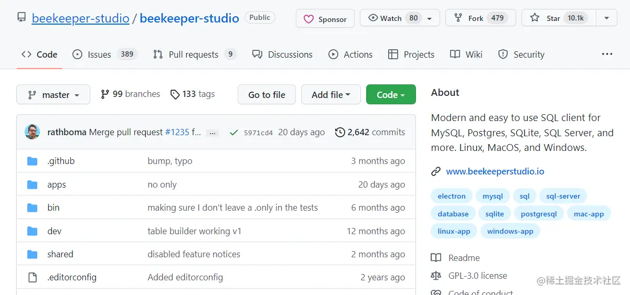630x295 pixels.
Task: Open the Wiki tab
Action: pos(466,54)
